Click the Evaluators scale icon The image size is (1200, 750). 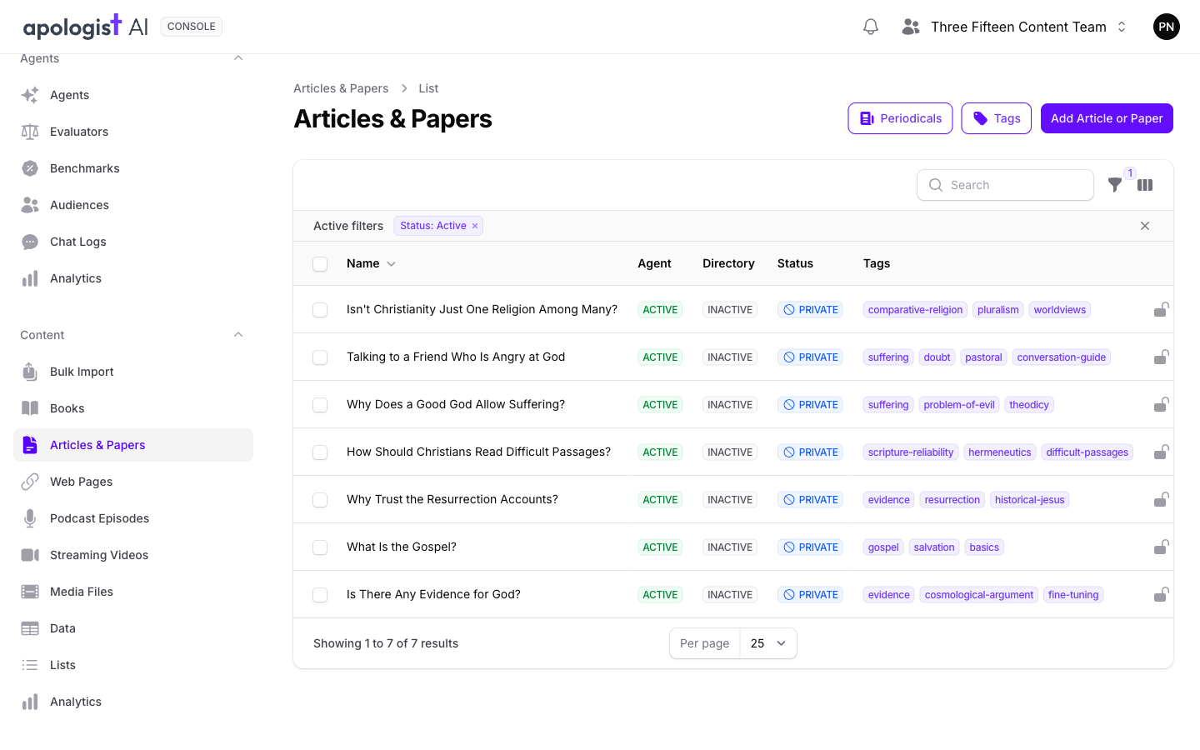30,132
